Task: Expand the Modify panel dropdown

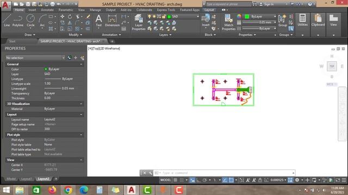Action: coord(75,35)
